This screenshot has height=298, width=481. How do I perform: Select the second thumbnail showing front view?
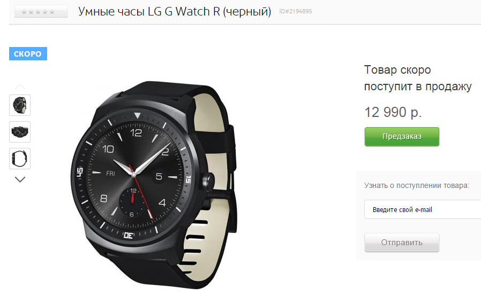coord(20,132)
